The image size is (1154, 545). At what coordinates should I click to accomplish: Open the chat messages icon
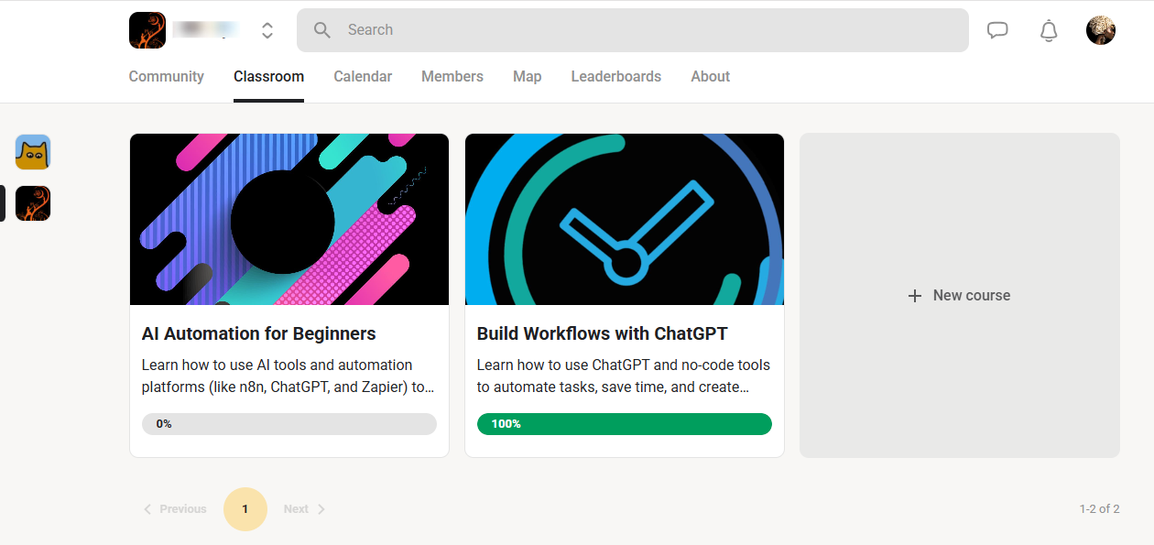(x=997, y=30)
